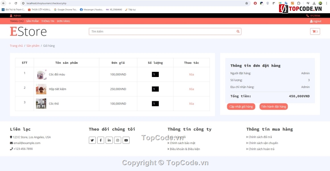Screen dimensions: 330x171
Task: Open the Opera extension icon in toolbar
Action: pyautogui.click(x=255, y=3)
